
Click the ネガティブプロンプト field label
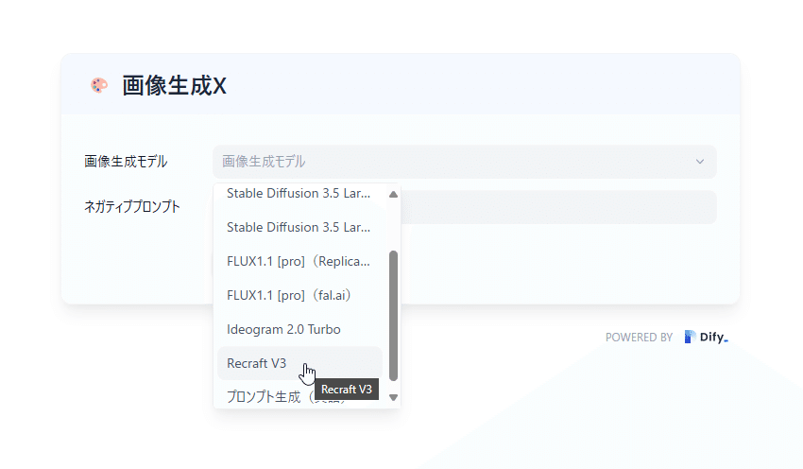[132, 206]
